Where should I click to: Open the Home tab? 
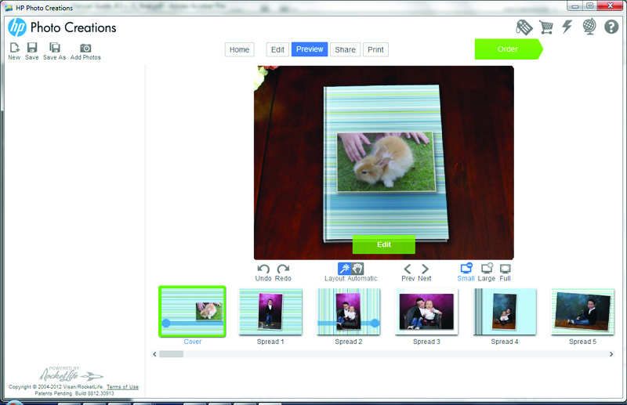(x=239, y=49)
